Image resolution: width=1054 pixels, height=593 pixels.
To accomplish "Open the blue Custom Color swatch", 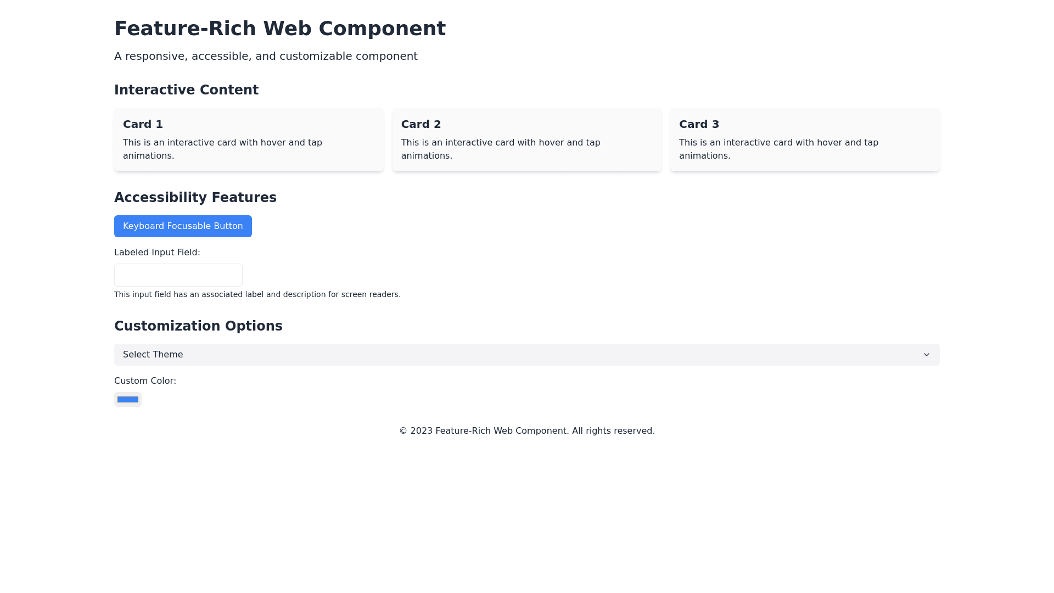I will 128,399.
